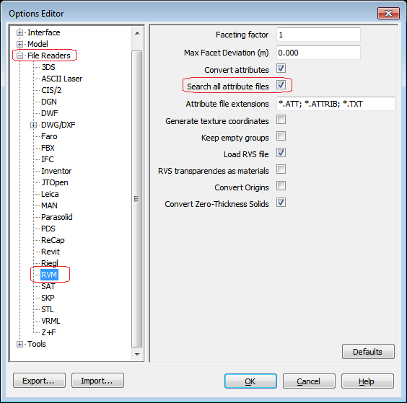Expand the DWG/DXF node
407x403 pixels.
tap(33, 125)
